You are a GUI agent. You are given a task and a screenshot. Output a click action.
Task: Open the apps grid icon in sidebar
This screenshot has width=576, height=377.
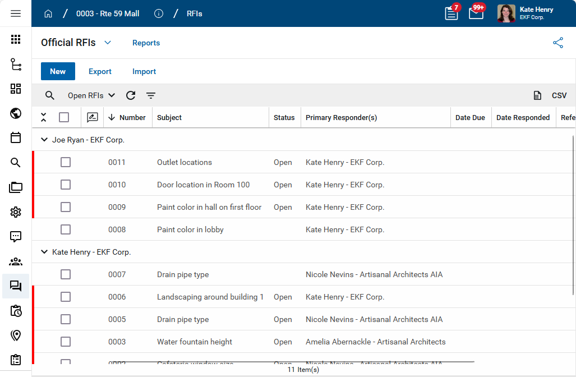[x=16, y=39]
